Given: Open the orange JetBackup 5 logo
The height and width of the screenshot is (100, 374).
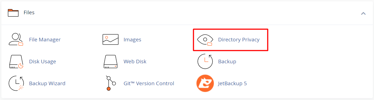Looking at the screenshot, I should point(205,83).
